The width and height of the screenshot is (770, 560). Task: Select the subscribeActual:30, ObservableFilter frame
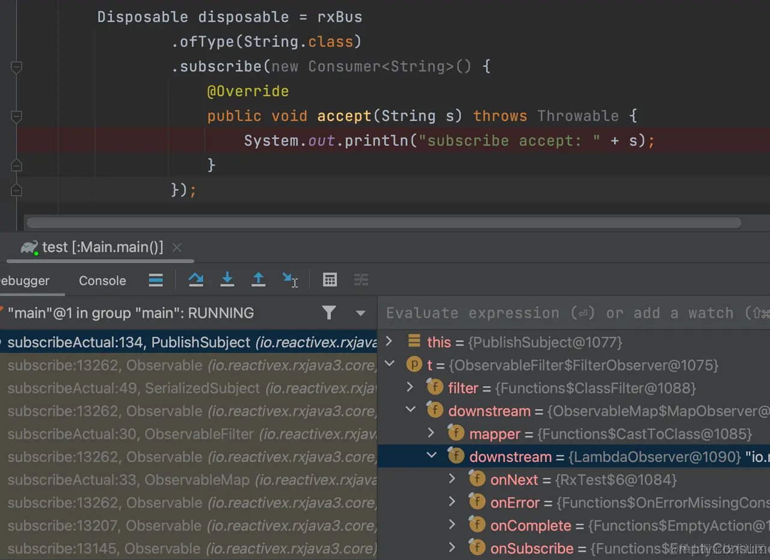tap(188, 434)
